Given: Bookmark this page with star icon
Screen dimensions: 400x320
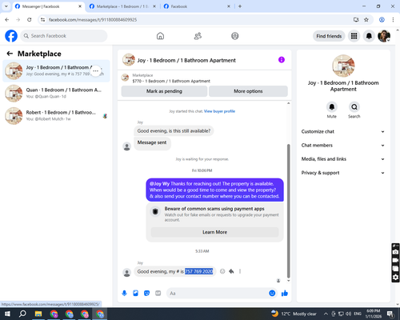Looking at the screenshot, I should (366, 20).
